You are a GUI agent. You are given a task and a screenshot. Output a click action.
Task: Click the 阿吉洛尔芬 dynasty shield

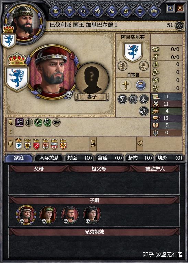pos(133,52)
